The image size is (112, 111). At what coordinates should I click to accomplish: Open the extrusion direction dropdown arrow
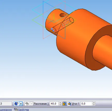point(21,104)
